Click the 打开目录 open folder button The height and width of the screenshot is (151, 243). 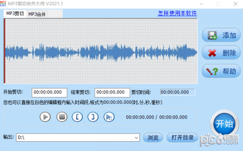click(x=182, y=138)
